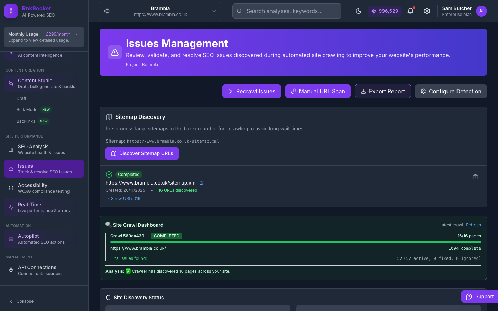Select Bulk Mode submenu item

34,110
